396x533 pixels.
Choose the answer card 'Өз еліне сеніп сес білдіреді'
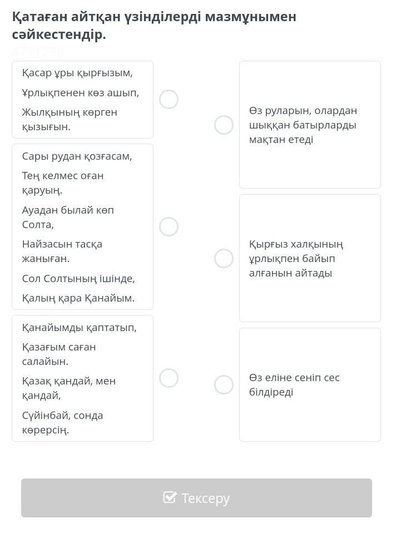click(310, 385)
